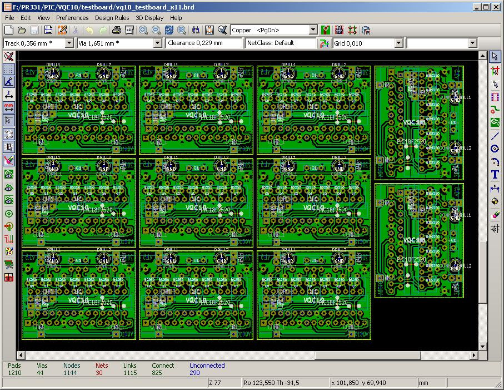Show filled areas in zones
Screen dimensions: 504x390
(9, 174)
